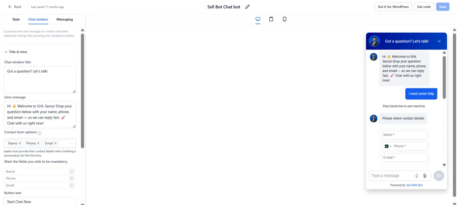The height and width of the screenshot is (205, 457).
Task: Click the send message arrow button
Action: tap(439, 176)
